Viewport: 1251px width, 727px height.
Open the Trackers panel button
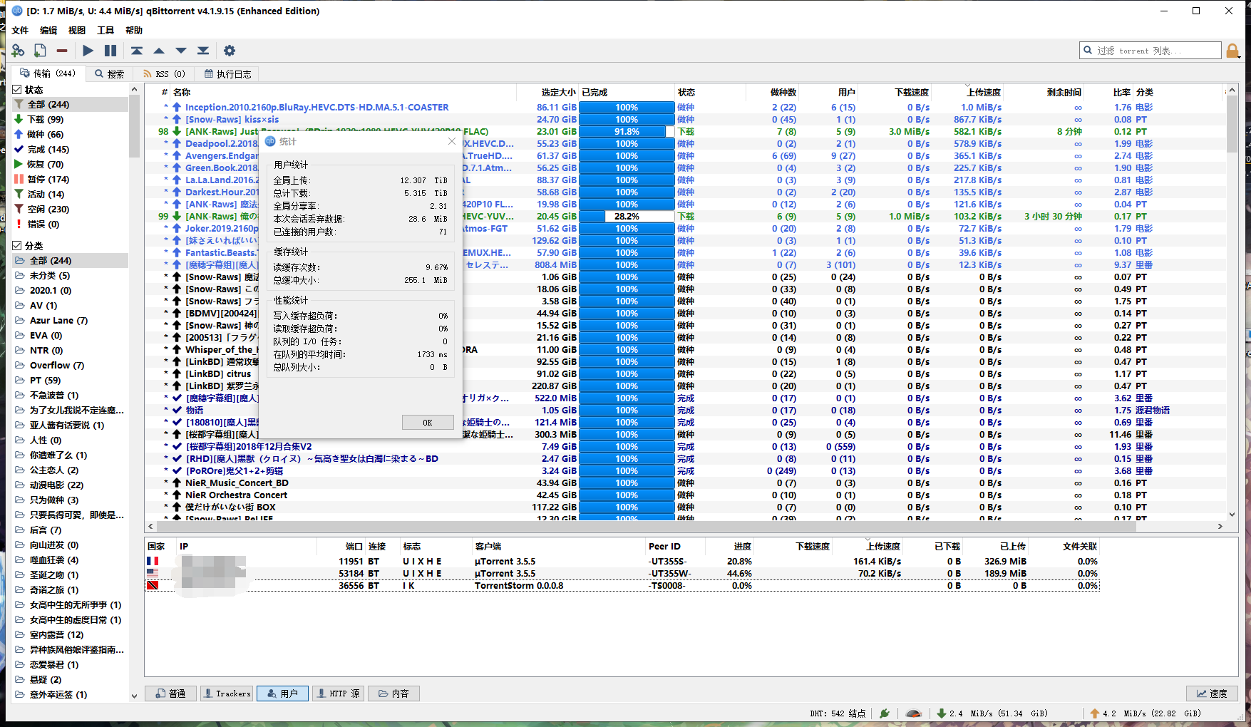point(227,694)
